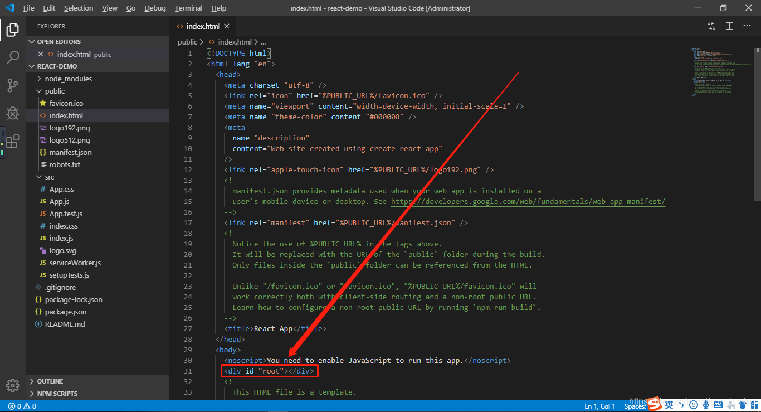Viewport: 761px width, 412px height.
Task: Open the Debug menu
Action: point(155,8)
